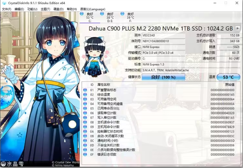Click the CrystalDiskInfo title bar app icon
Screen dimensions: 243x168
click(x=4, y=3)
